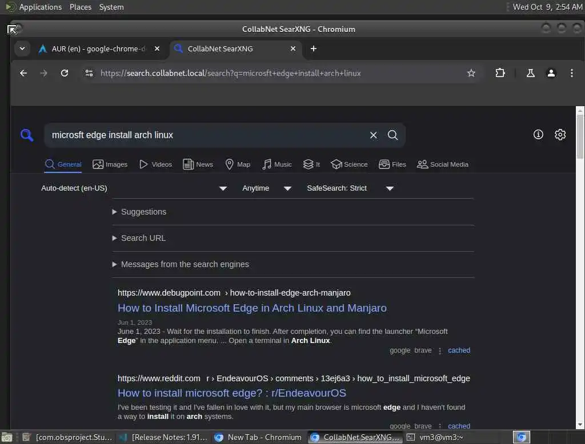The height and width of the screenshot is (444, 585).
Task: Open debugpoint.com result URL
Action: tap(234, 293)
